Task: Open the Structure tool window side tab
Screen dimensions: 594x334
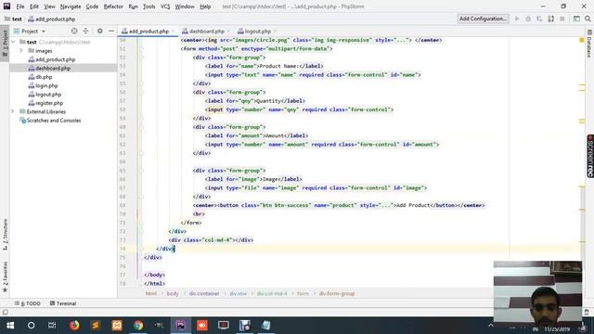Action: (5, 235)
